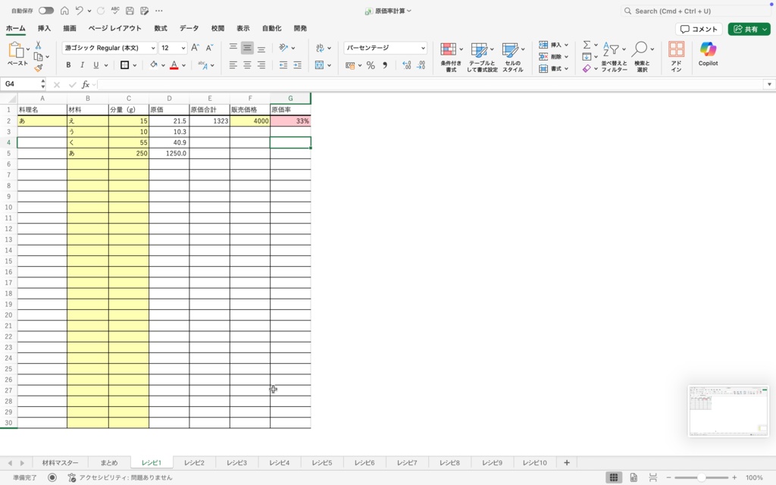This screenshot has height=485, width=776.
Task: Save the workbook with disk icon
Action: [x=130, y=11]
